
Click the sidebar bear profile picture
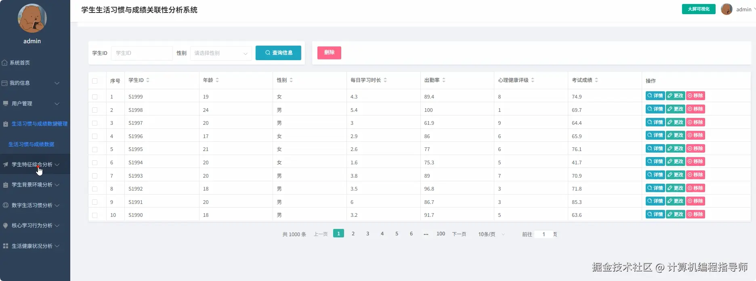(x=32, y=19)
